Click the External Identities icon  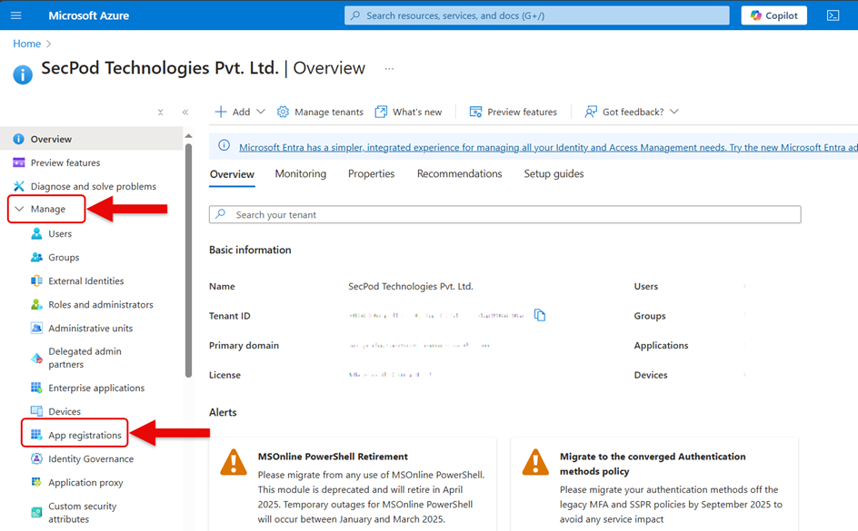(x=36, y=280)
